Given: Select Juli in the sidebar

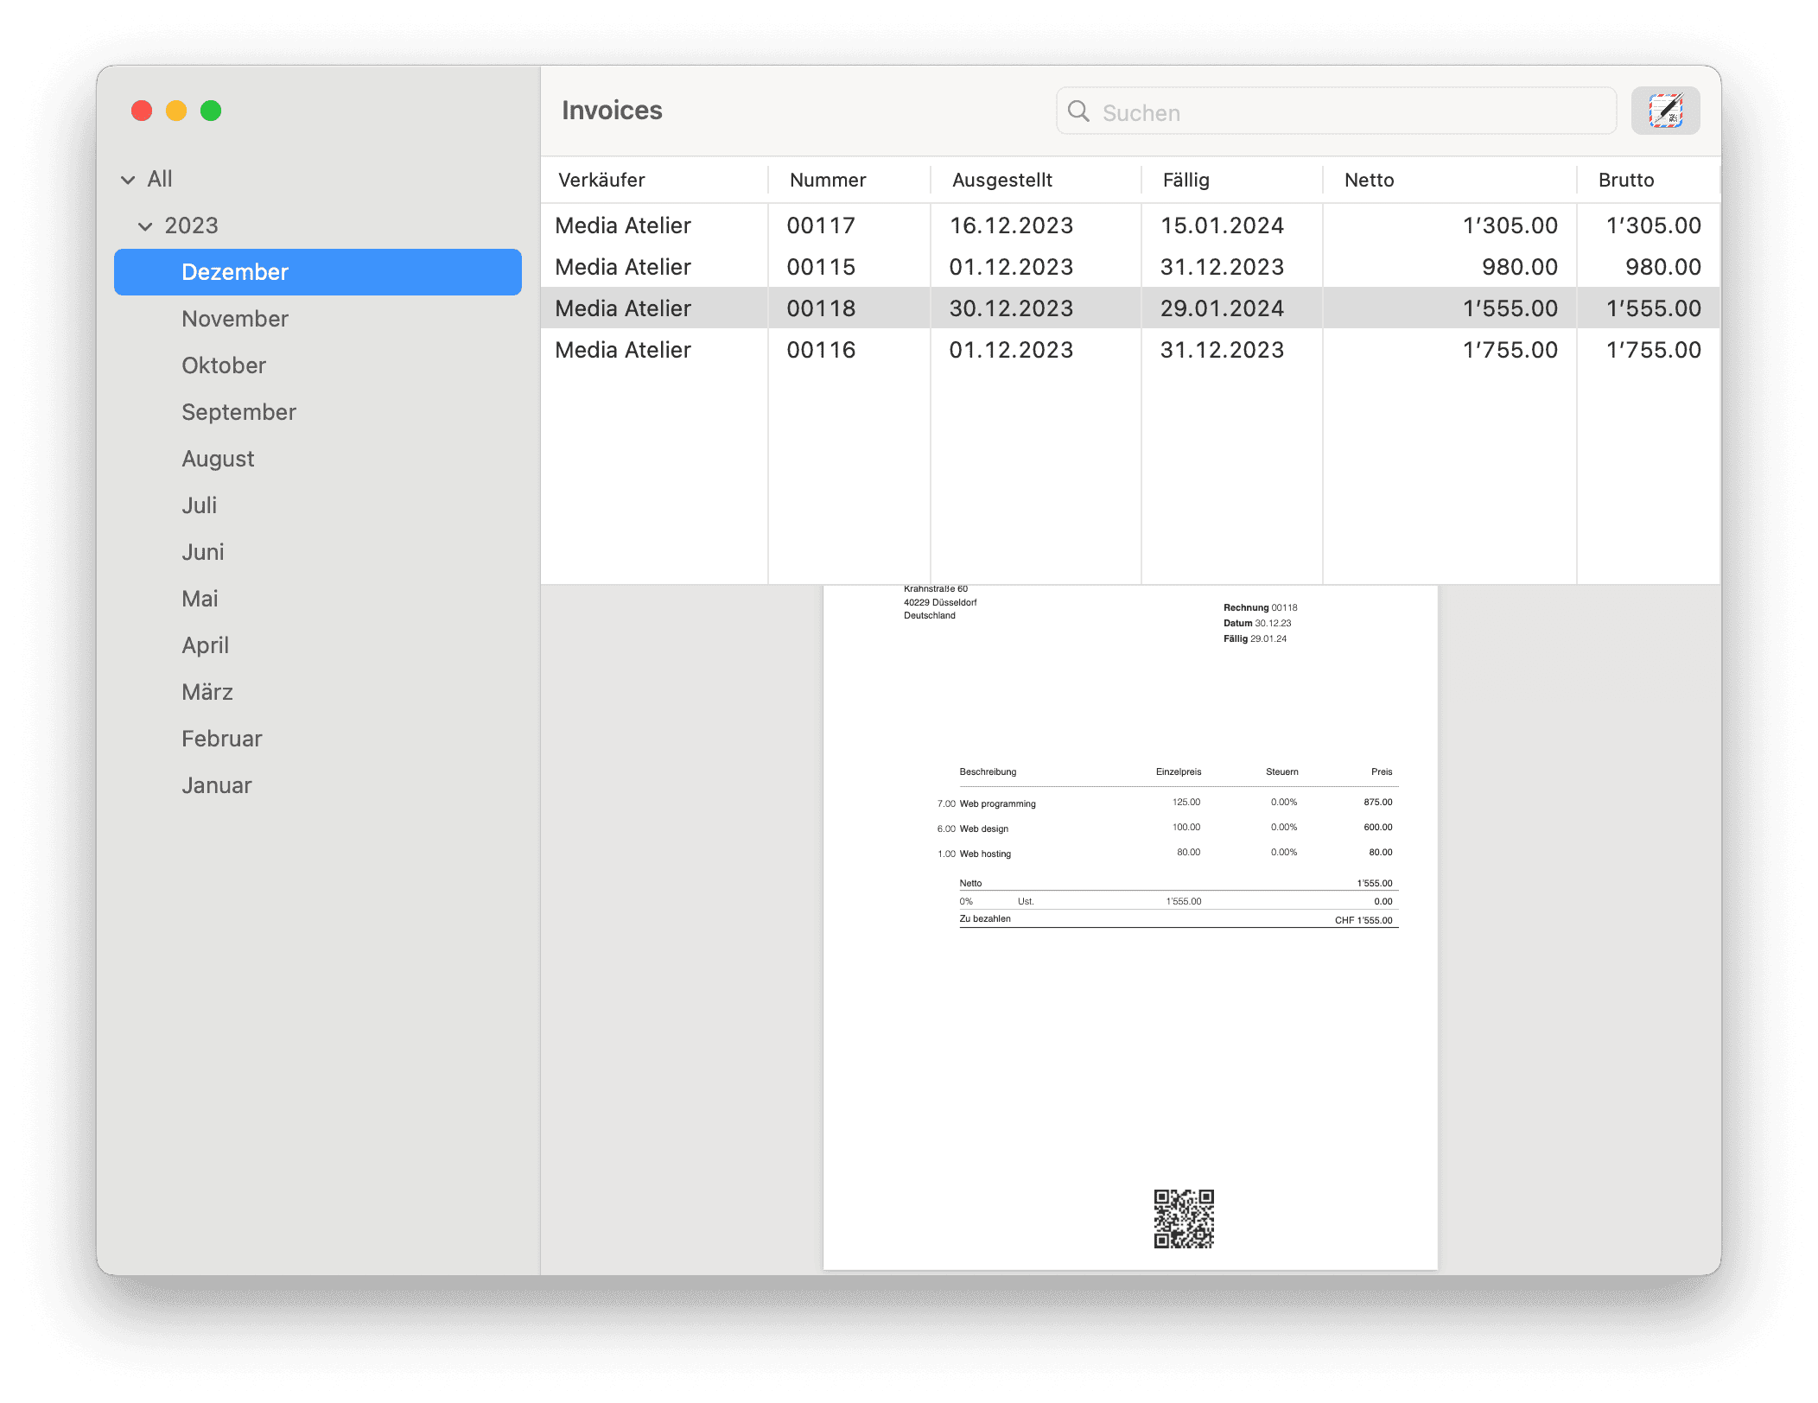Looking at the screenshot, I should 200,505.
